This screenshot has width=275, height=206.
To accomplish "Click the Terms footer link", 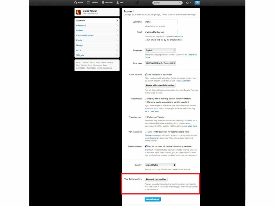I will 103,63.
